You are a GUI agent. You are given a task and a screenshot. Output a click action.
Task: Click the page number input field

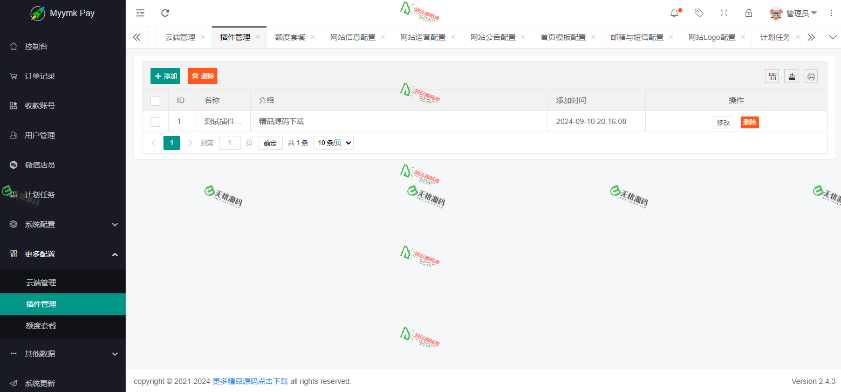pyautogui.click(x=229, y=142)
